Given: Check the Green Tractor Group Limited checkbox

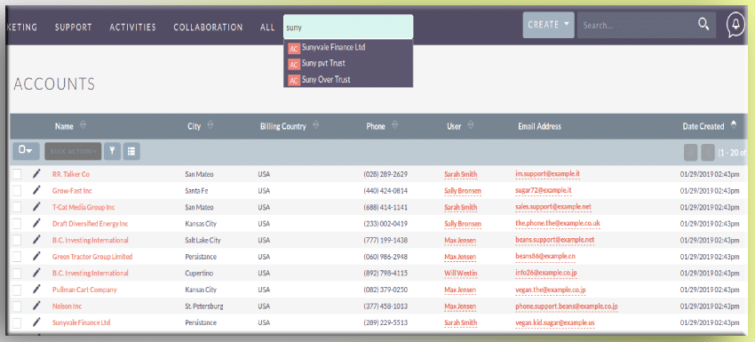Looking at the screenshot, I should click(x=17, y=257).
